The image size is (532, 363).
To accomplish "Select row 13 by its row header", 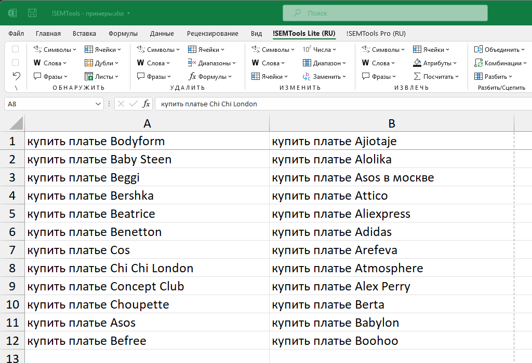I will tap(12, 357).
